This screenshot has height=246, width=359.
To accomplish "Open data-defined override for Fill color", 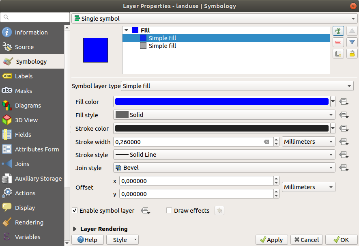I will coord(343,101).
